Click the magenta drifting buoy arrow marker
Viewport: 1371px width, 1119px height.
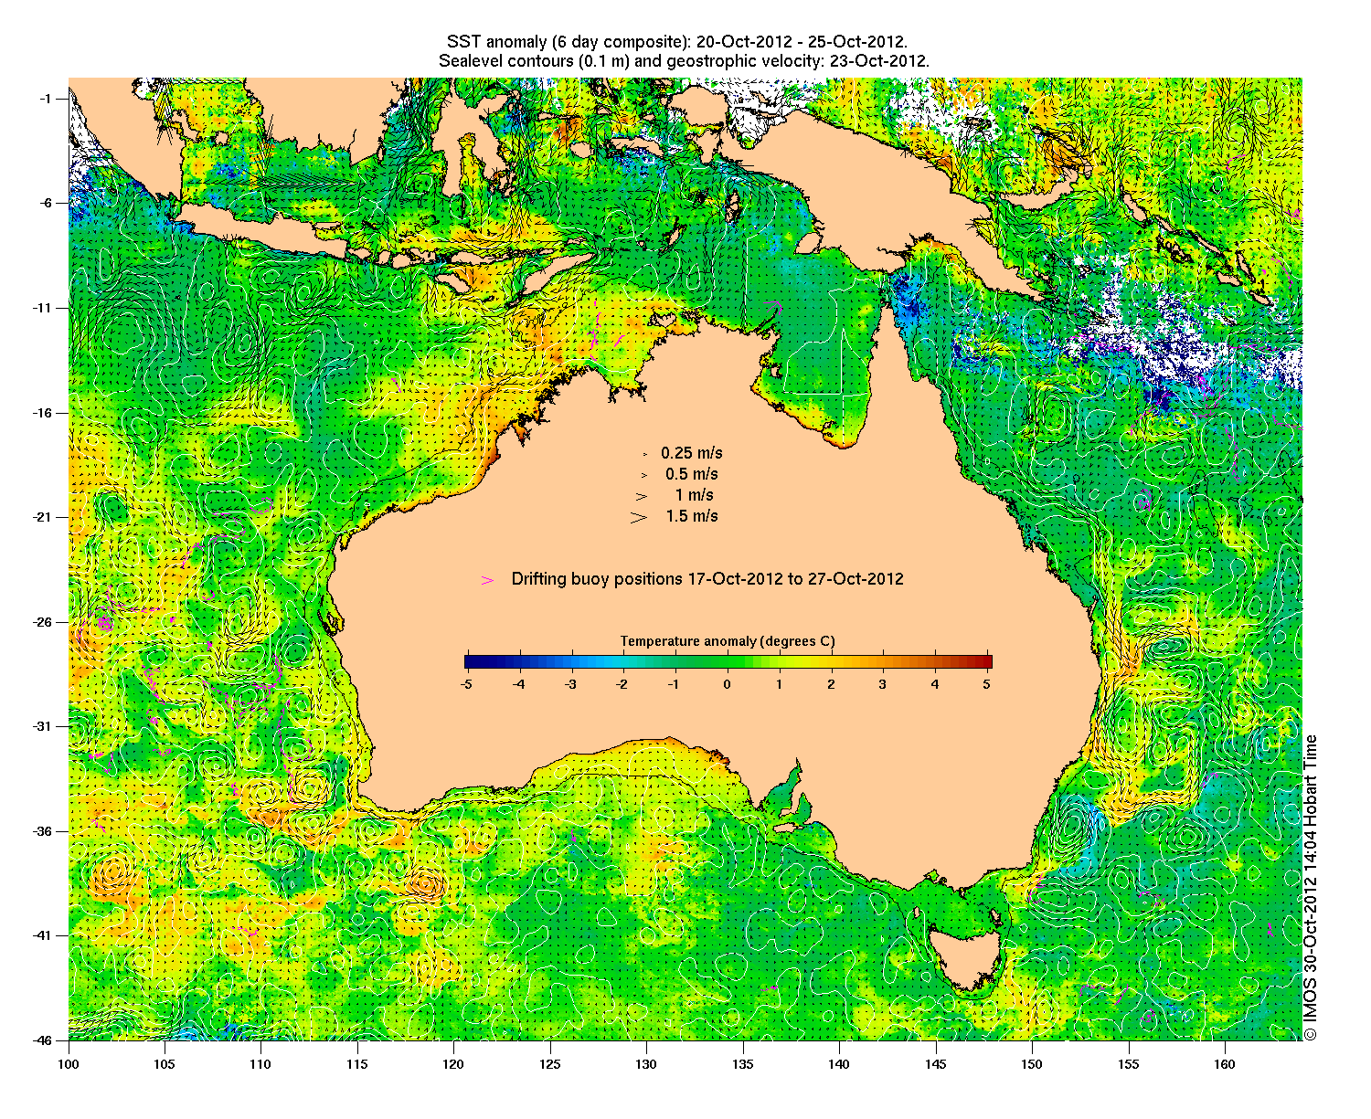[x=487, y=580]
